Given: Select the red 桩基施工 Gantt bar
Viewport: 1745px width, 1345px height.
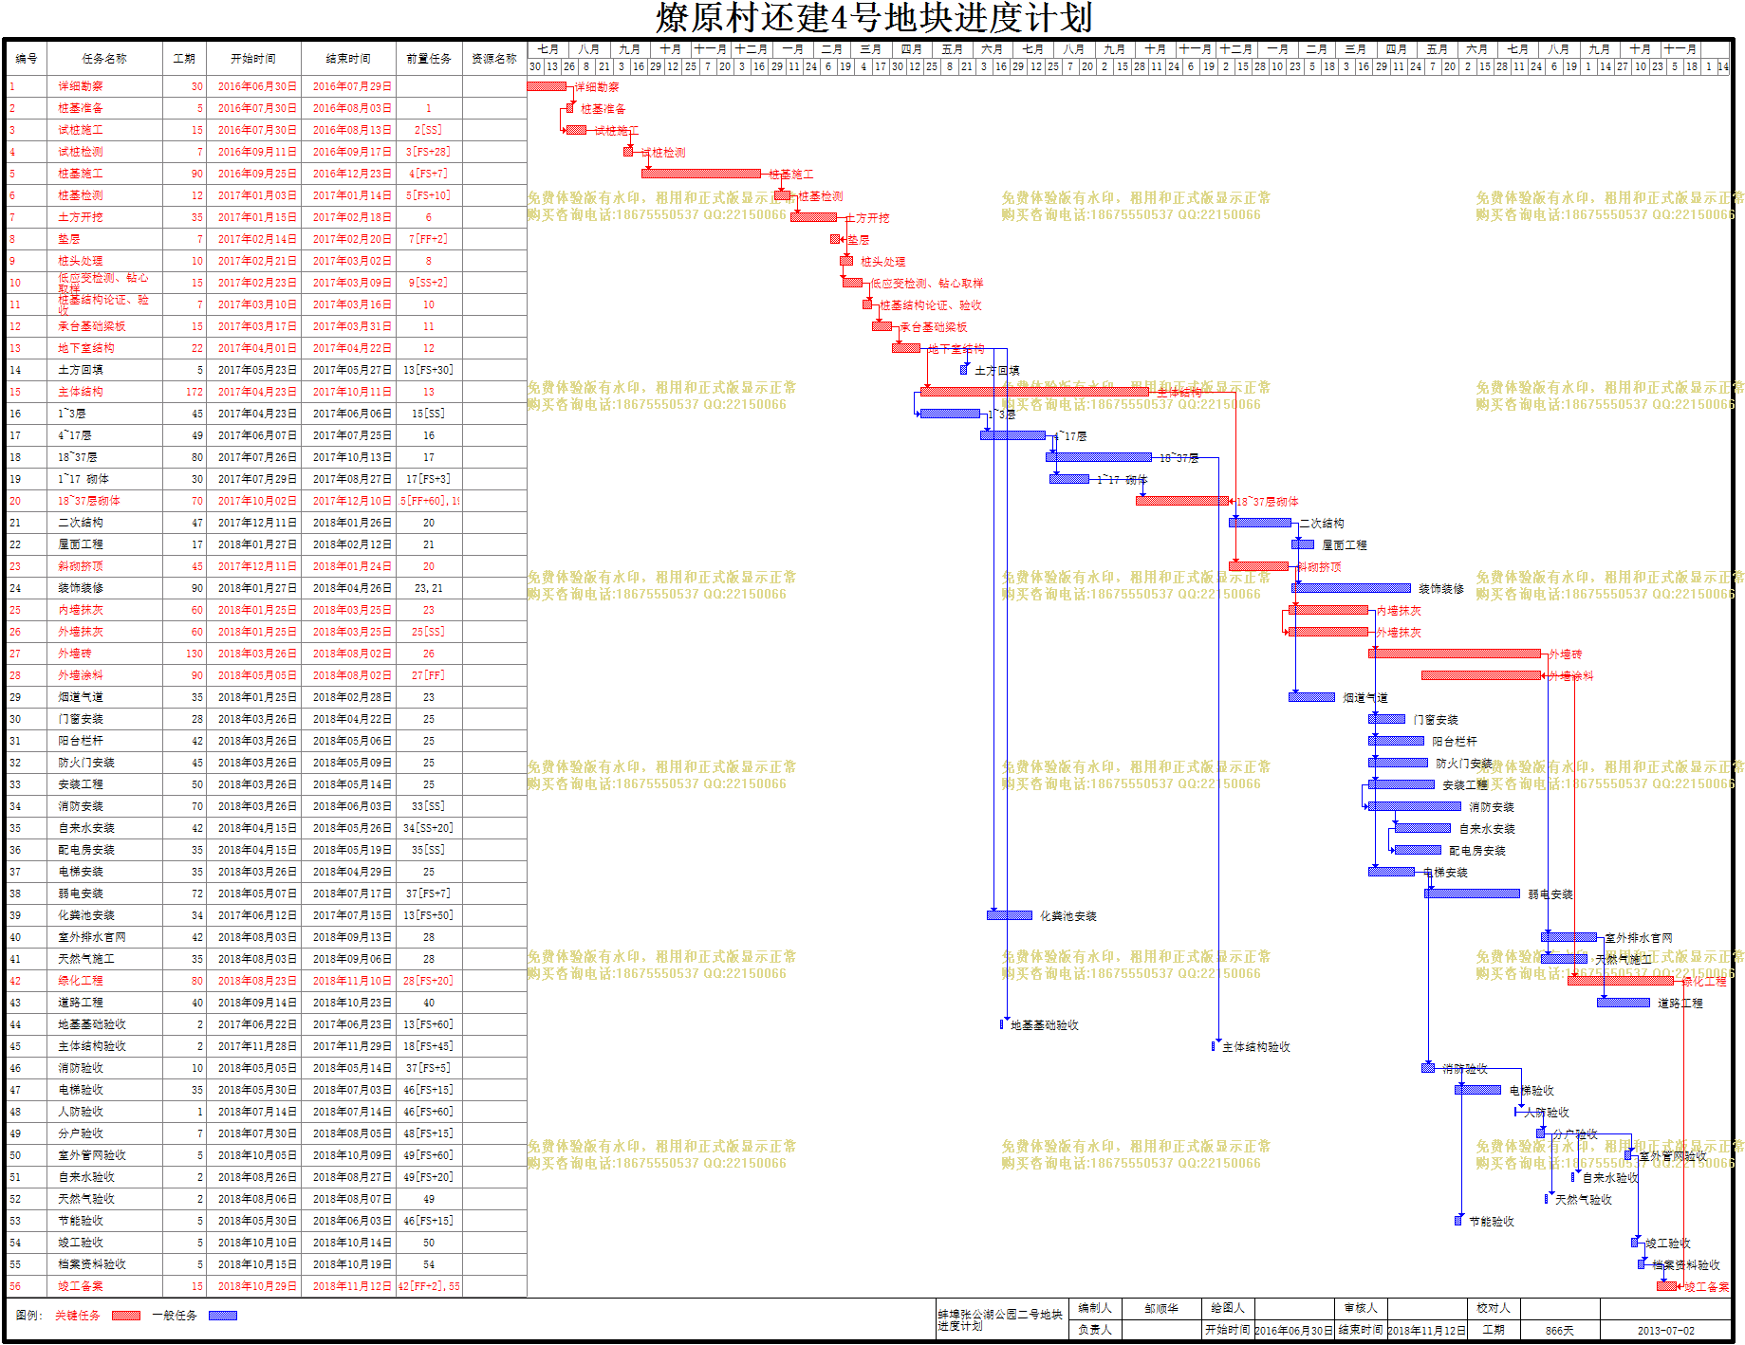Looking at the screenshot, I should [x=701, y=174].
